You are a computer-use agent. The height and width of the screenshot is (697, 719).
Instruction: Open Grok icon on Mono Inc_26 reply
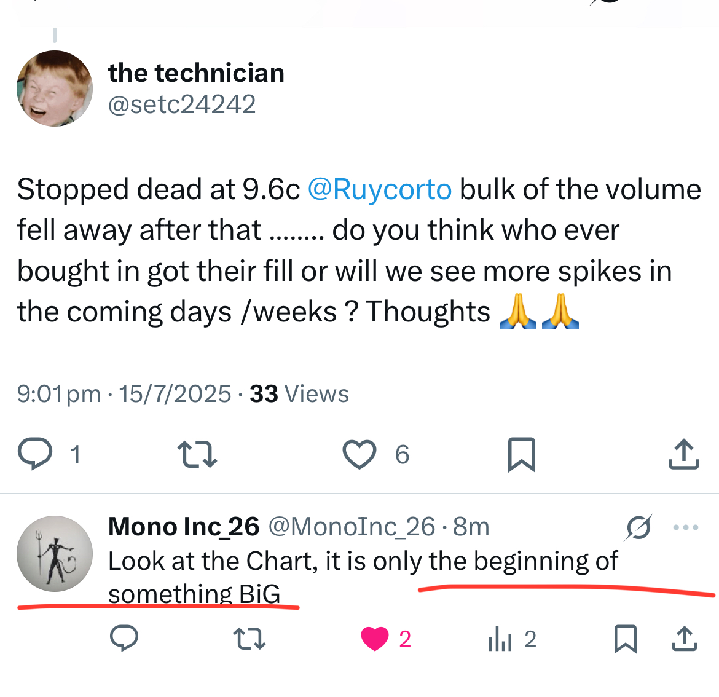coord(639,527)
